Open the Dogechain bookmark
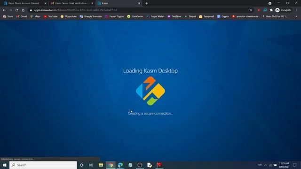Image resolution: width=301 pixels, height=169 pixels. coord(69,16)
